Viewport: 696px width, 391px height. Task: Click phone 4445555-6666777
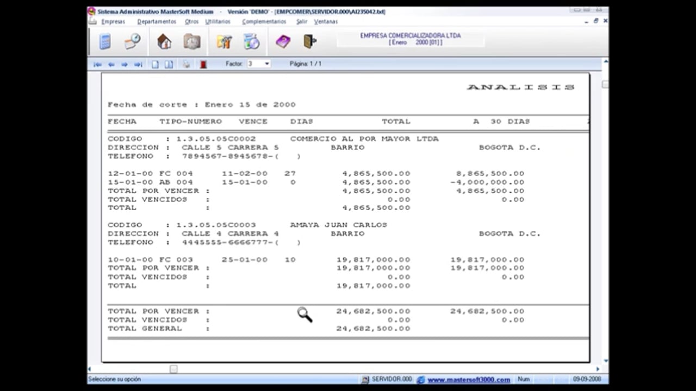[x=227, y=242]
